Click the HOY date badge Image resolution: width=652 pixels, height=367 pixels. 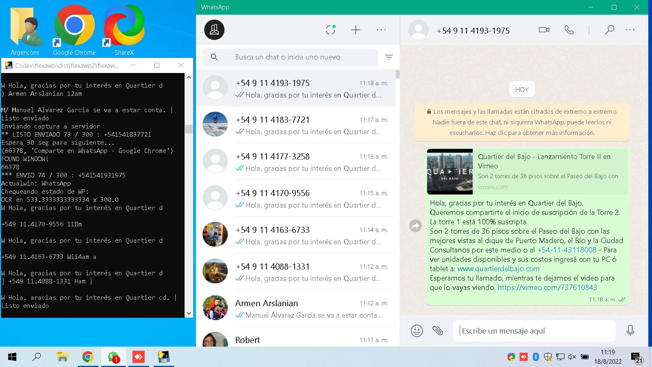tap(522, 89)
